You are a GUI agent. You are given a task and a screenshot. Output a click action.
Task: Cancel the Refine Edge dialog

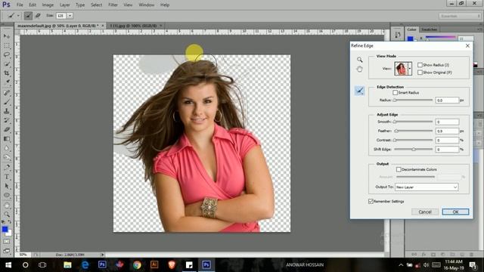coord(425,212)
